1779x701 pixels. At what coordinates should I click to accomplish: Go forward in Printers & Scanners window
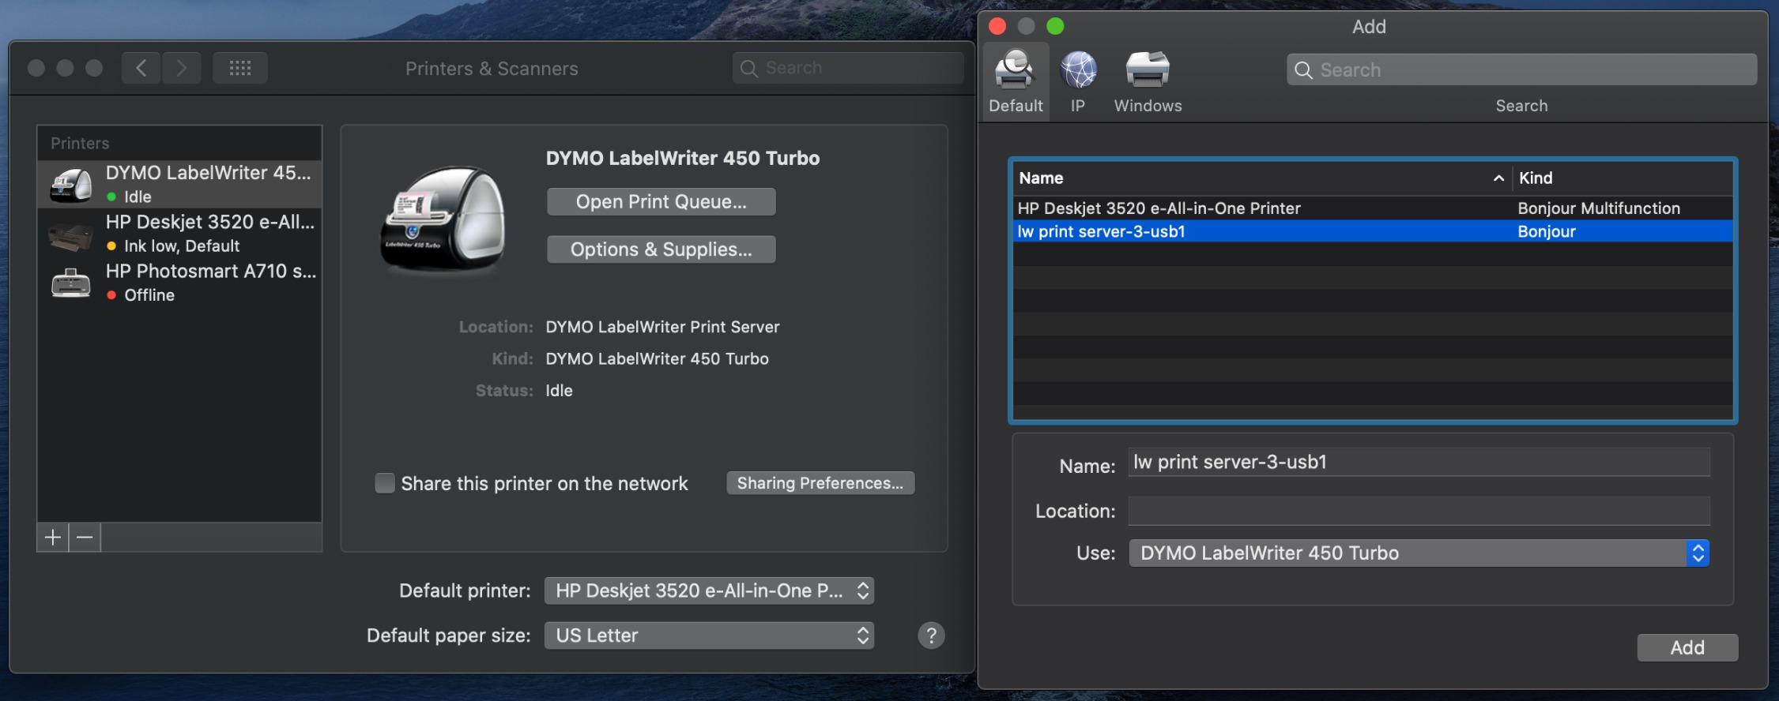coord(182,68)
